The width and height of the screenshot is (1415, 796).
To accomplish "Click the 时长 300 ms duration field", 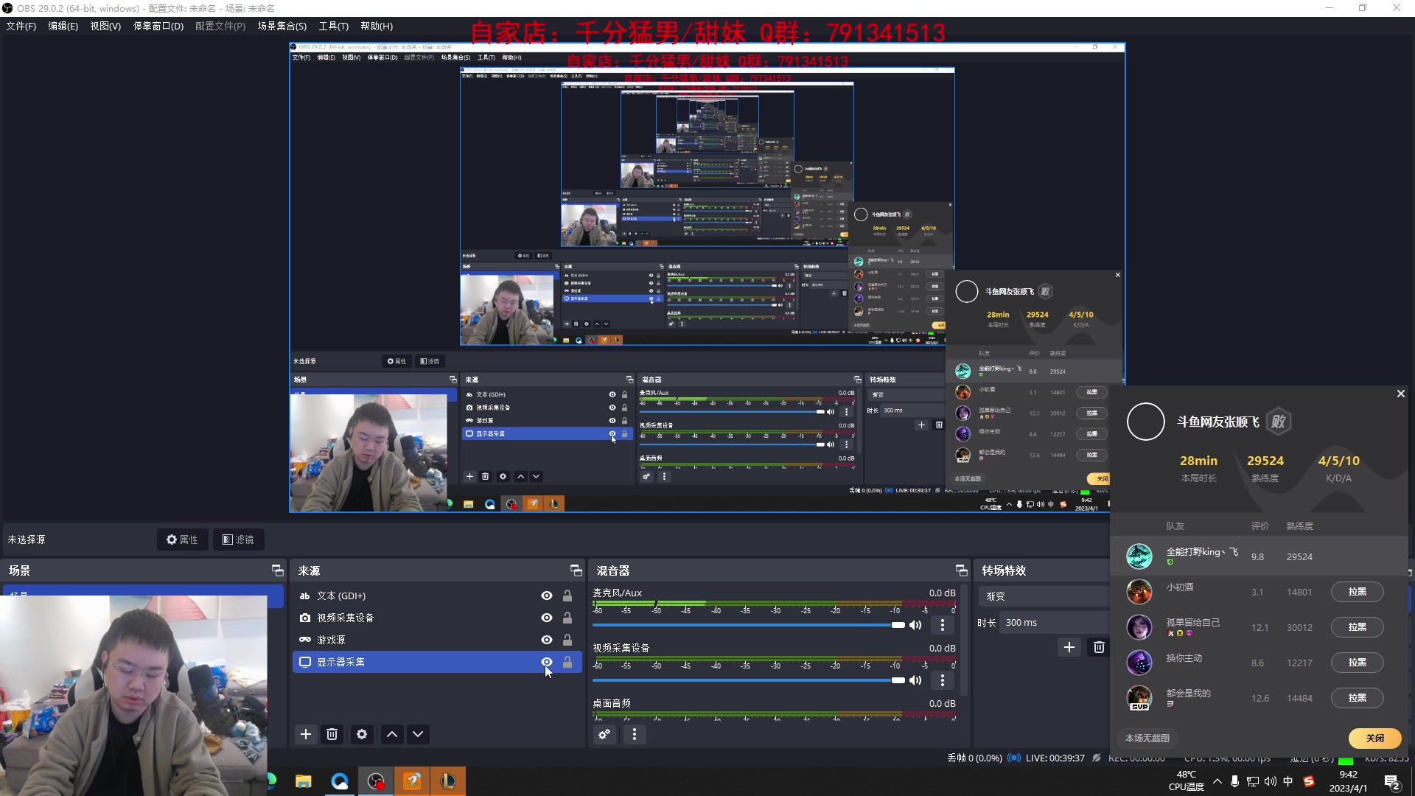I will (1055, 623).
